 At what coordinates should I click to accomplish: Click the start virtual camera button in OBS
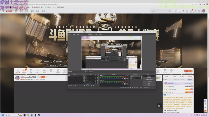(149, 80)
